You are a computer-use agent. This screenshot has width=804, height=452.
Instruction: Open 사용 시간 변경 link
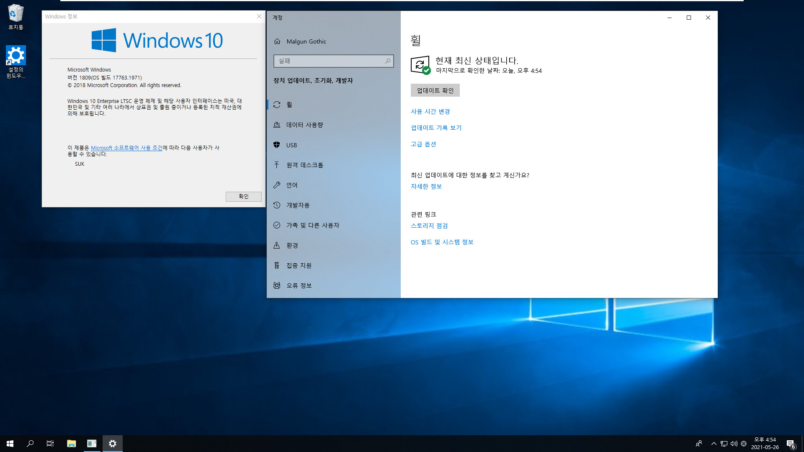(430, 112)
